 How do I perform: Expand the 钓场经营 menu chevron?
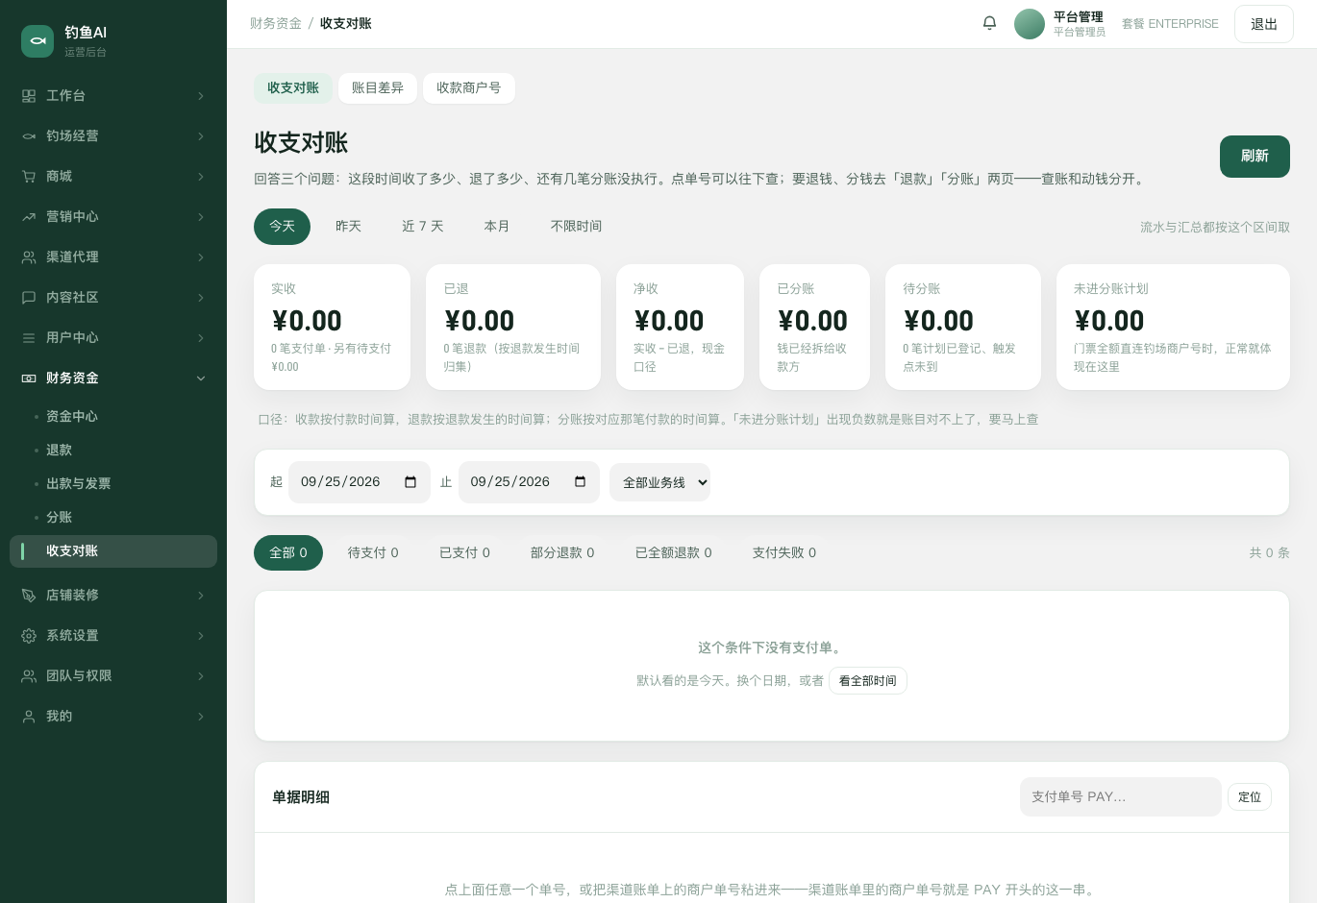(x=201, y=136)
